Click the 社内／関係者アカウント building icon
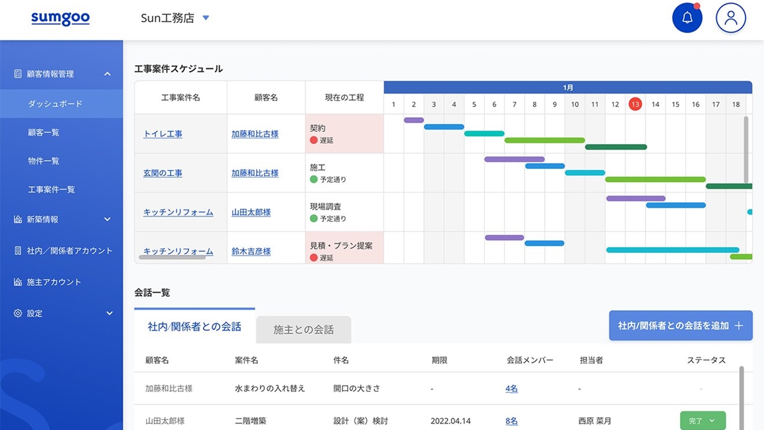The height and width of the screenshot is (430, 764). click(x=18, y=251)
